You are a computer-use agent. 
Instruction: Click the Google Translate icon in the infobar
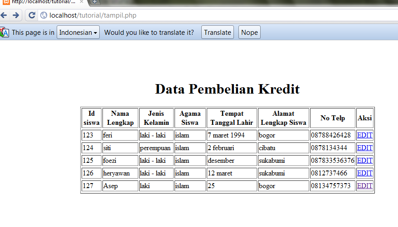click(x=5, y=33)
